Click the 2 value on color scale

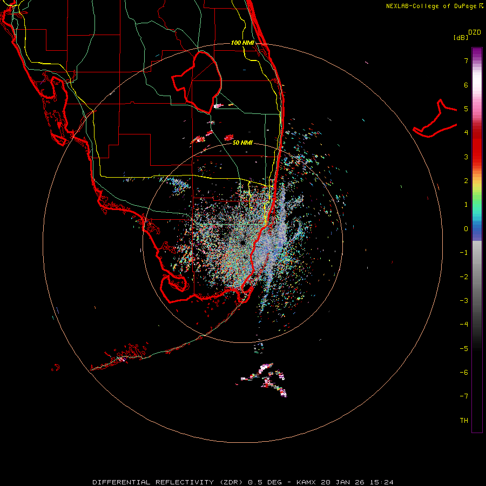tap(466, 181)
